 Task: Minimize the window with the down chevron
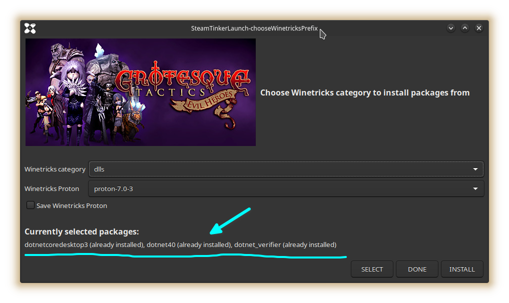tap(451, 28)
